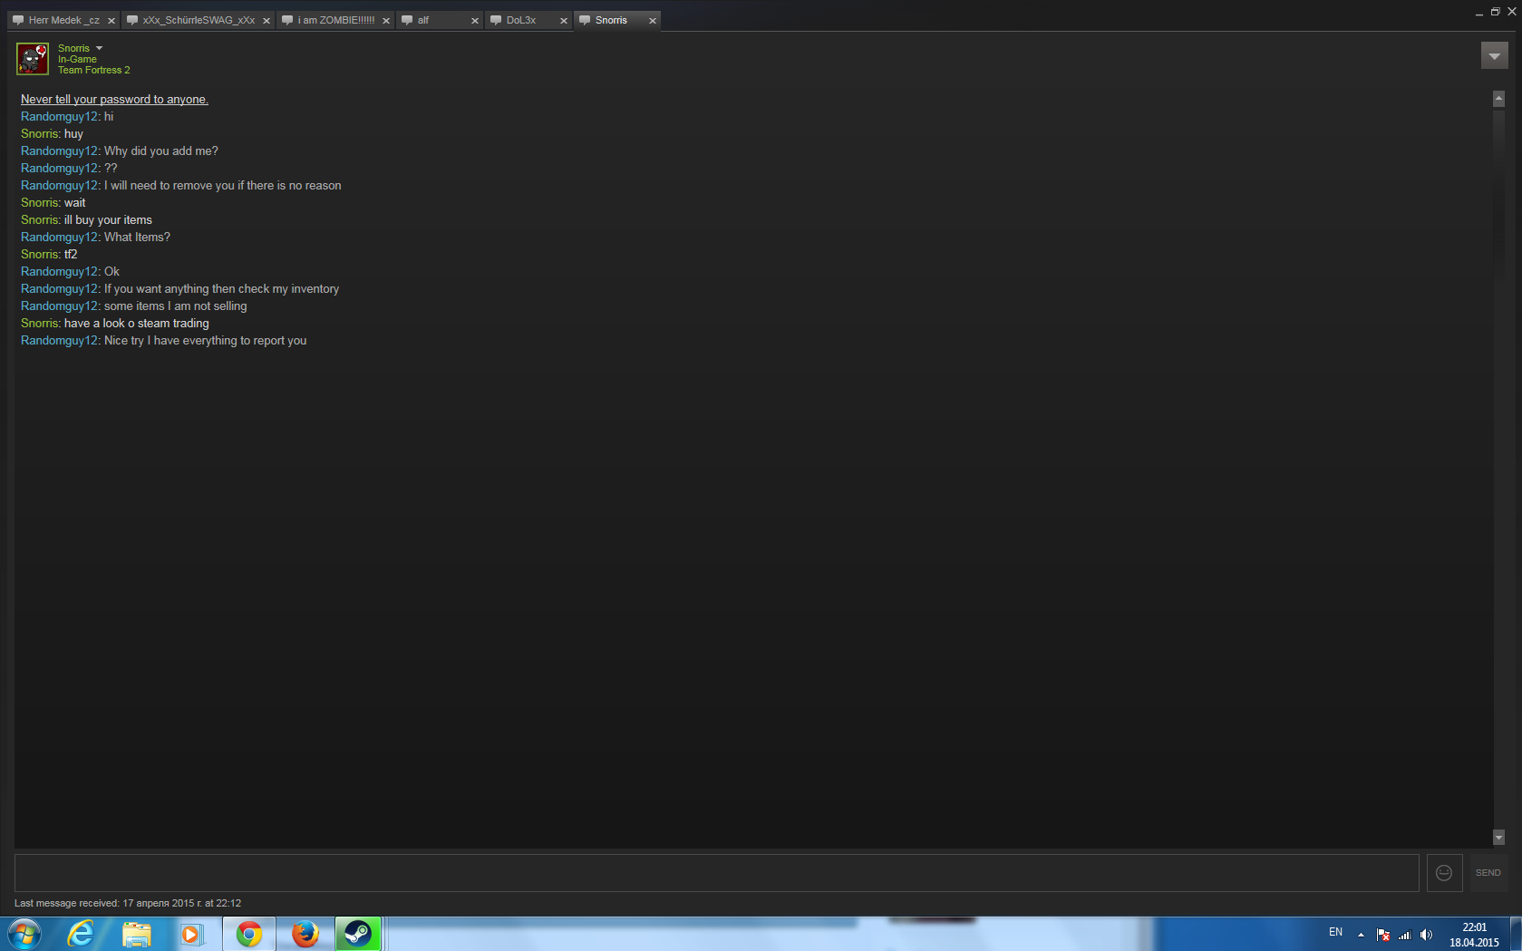Click the message text input field

[x=716, y=872]
